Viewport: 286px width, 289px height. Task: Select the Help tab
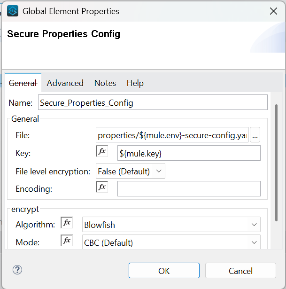[x=135, y=83]
